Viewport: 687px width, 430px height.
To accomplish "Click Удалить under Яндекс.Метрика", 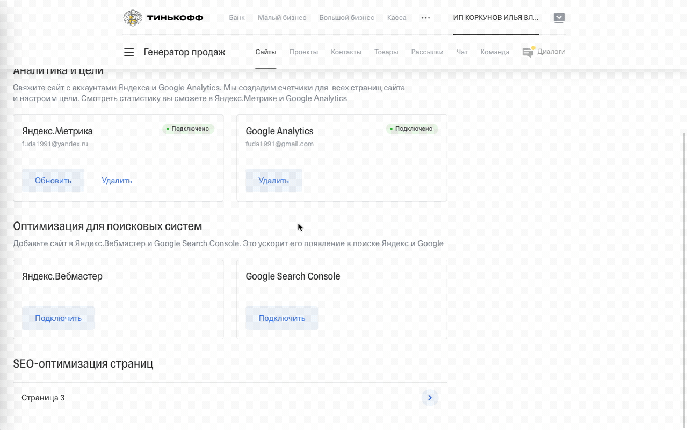I will coord(117,181).
